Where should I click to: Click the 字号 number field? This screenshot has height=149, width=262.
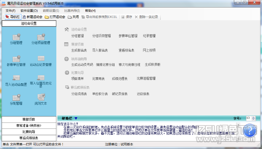(x=249, y=118)
